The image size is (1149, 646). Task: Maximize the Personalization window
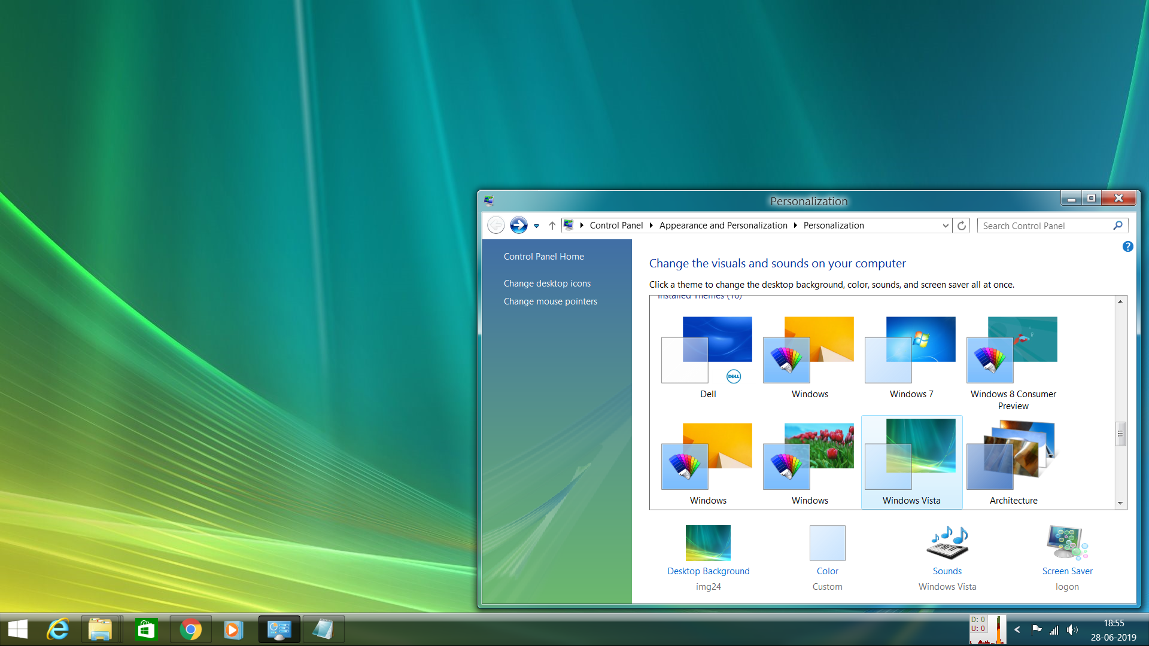coord(1092,198)
